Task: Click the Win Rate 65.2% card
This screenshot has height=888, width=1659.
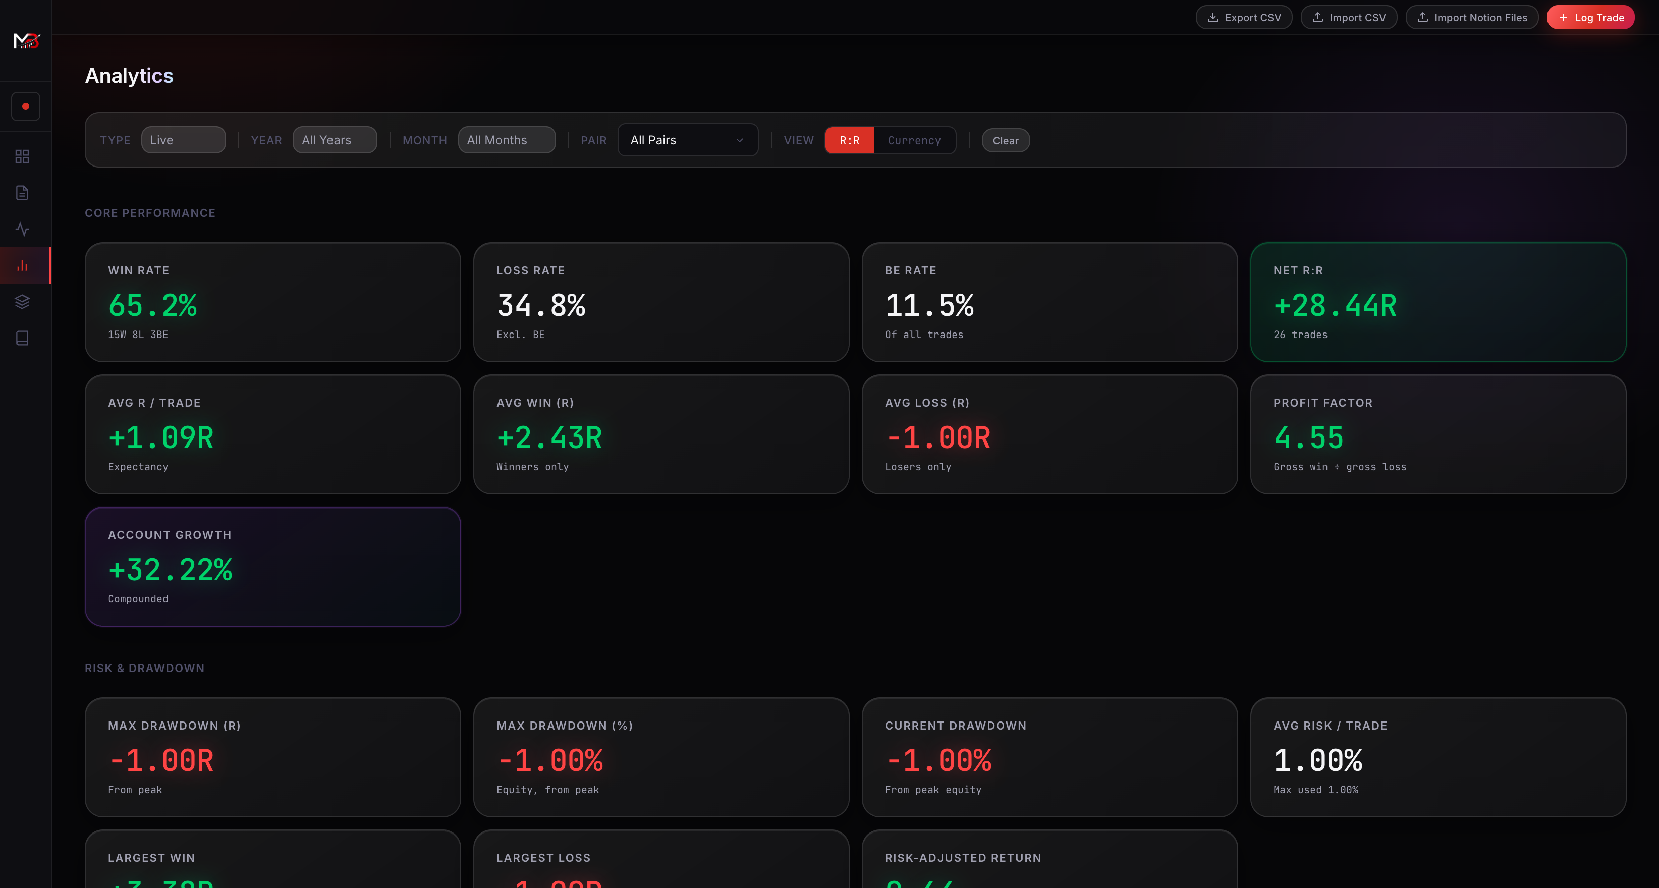Action: coord(272,302)
